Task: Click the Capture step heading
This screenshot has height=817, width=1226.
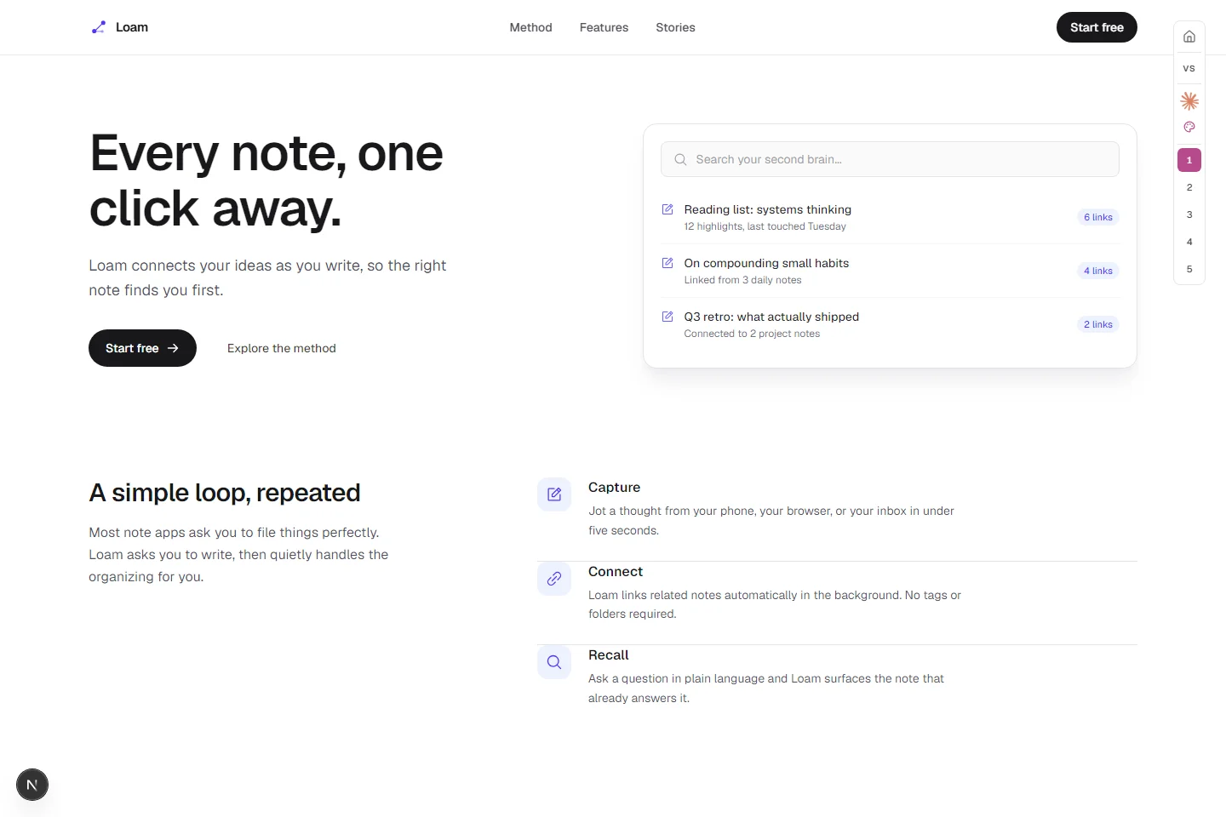Action: pyautogui.click(x=615, y=488)
